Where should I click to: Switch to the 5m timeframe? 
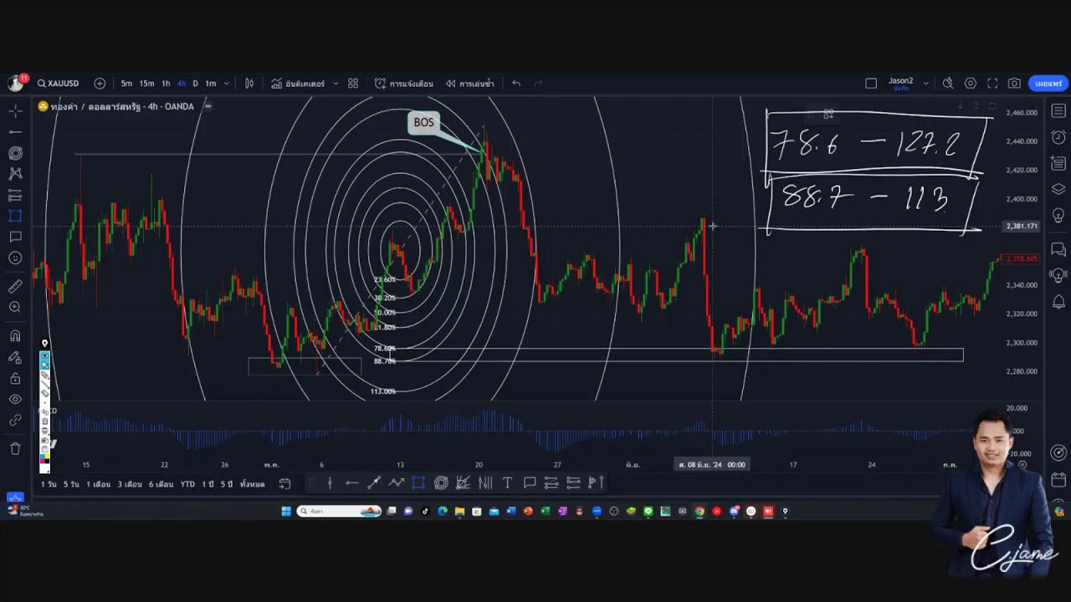(126, 84)
